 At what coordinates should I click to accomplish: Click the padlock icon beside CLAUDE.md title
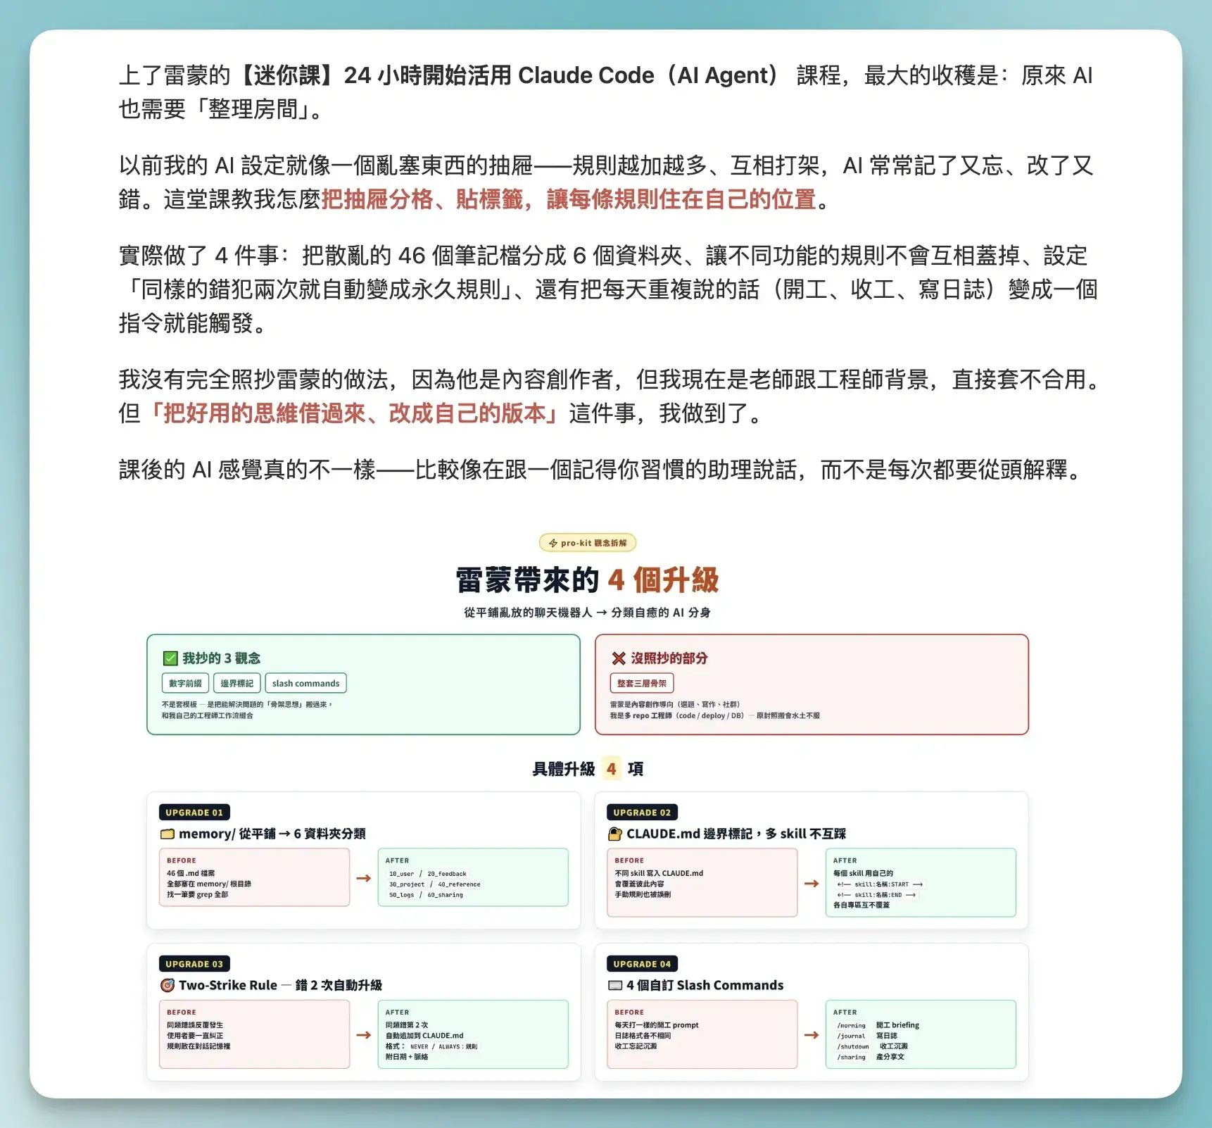(x=616, y=834)
